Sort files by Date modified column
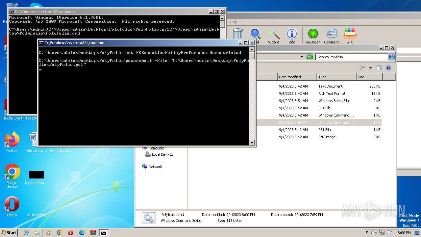The height and width of the screenshot is (237, 421). (297, 77)
